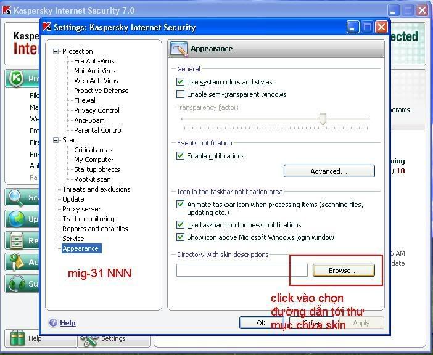Select Firewall in settings tree
The width and height of the screenshot is (433, 355).
(85, 100)
